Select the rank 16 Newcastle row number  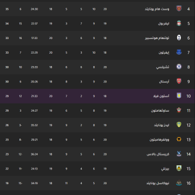point(188,183)
